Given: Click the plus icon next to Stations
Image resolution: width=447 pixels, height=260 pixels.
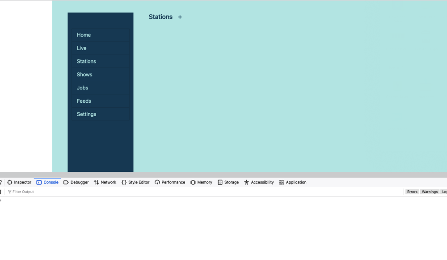Looking at the screenshot, I should click(x=180, y=17).
